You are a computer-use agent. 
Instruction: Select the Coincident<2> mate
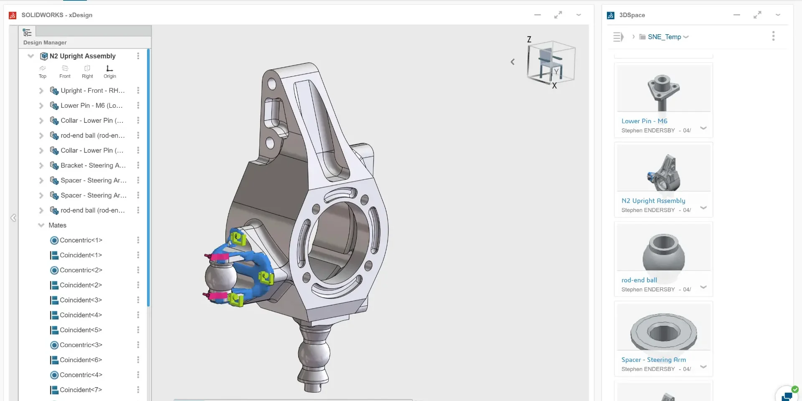(x=81, y=285)
